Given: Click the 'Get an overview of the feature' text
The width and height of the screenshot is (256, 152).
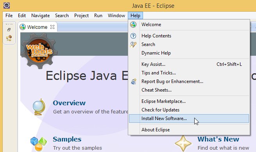Looking at the screenshot, I should (x=91, y=111).
